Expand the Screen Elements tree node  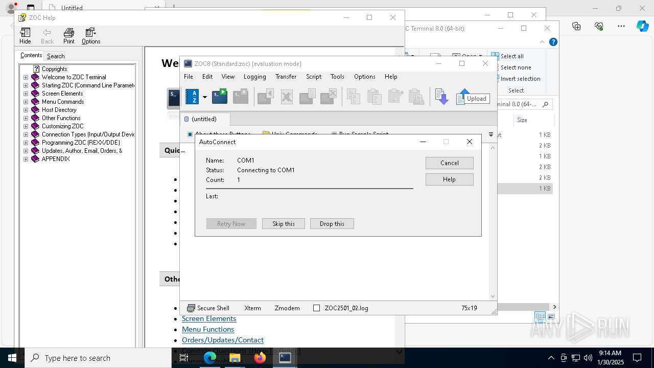26,94
